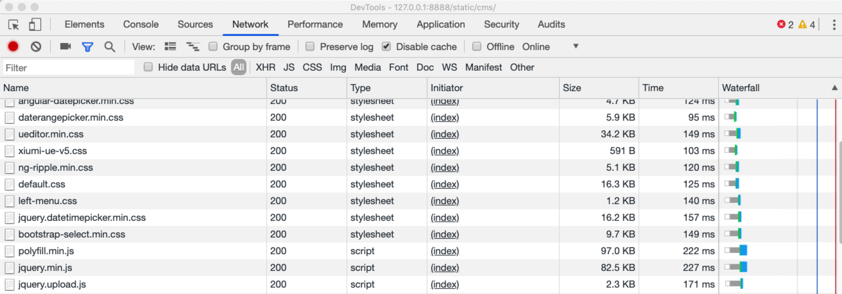Switch to the Performance tab
The width and height of the screenshot is (842, 294).
(x=315, y=24)
